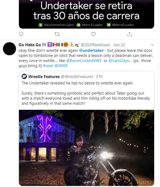Viewport: 160px width, 187px height.
Task: Open the Undertaker motorbike photo
Action: (x=87, y=148)
